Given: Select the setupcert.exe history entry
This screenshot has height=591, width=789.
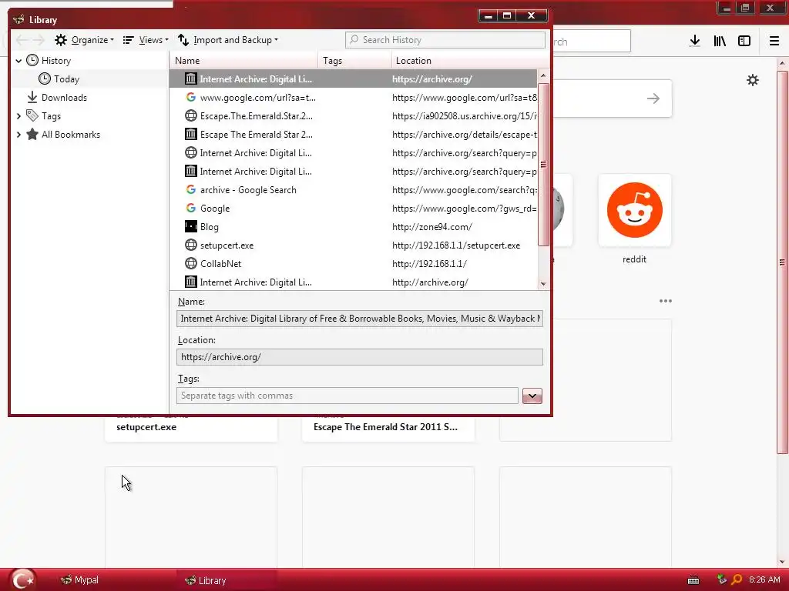Looking at the screenshot, I should pyautogui.click(x=353, y=245).
